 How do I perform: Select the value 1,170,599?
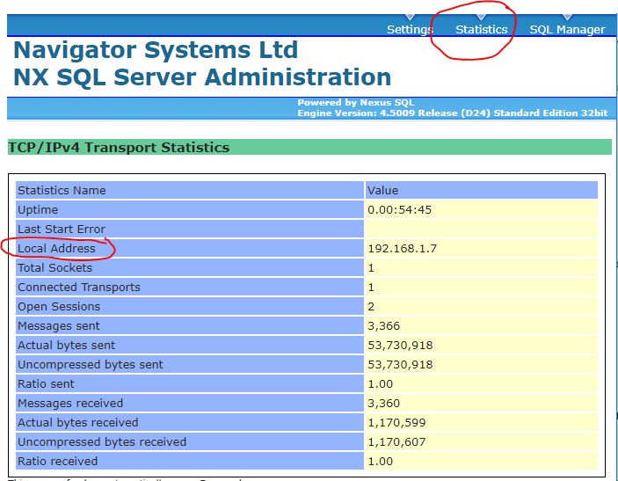[396, 422]
